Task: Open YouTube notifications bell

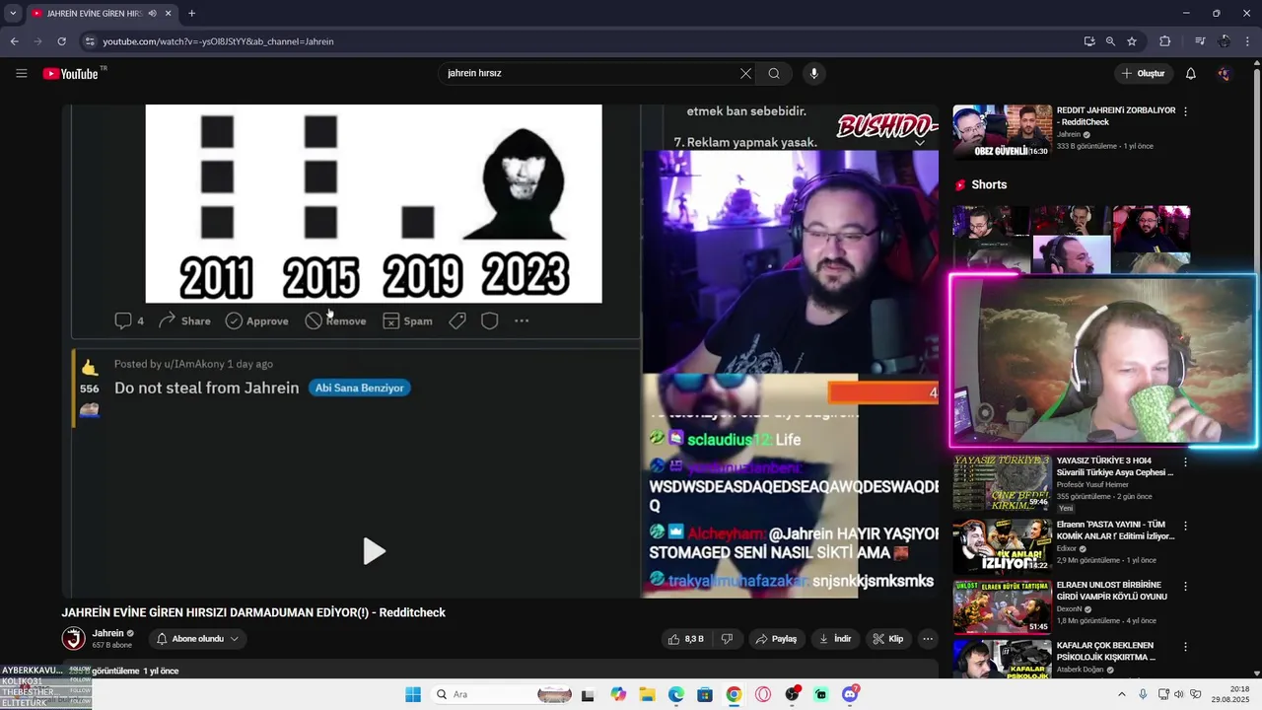Action: click(1191, 74)
